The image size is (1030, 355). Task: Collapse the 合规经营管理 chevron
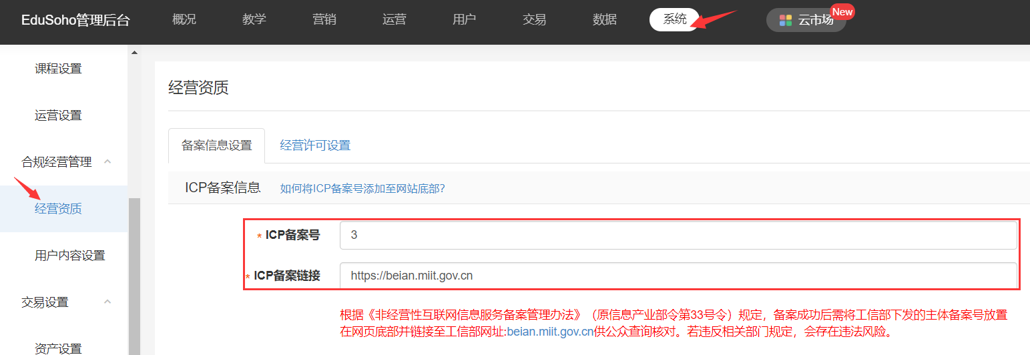pos(107,161)
